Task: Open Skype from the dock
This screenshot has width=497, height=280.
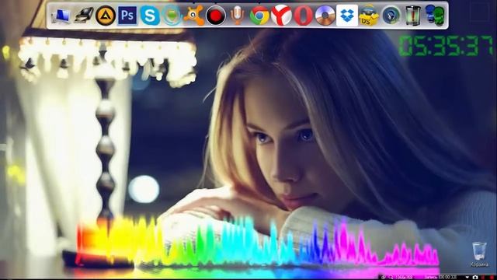Action: coord(150,16)
